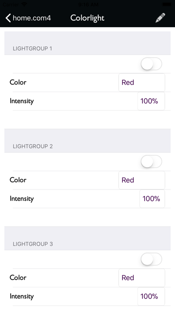Select Lightgroup 2 Intensity 100% field

coord(152,199)
